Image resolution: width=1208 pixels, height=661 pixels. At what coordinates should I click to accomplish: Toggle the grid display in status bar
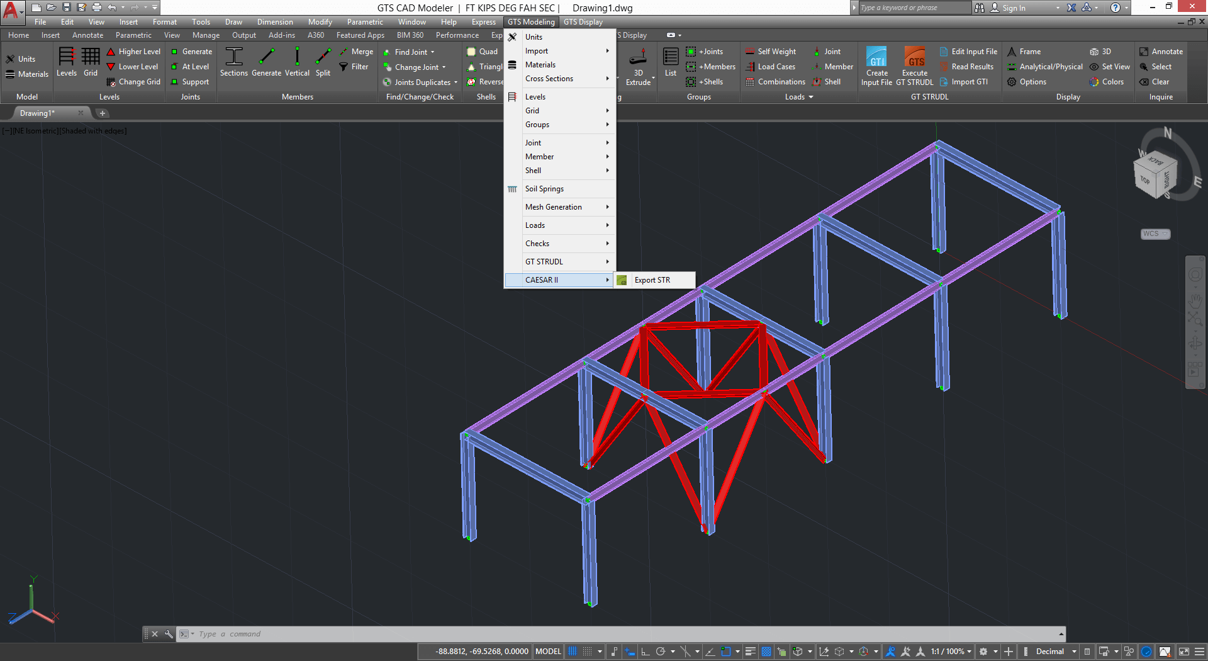pos(573,652)
